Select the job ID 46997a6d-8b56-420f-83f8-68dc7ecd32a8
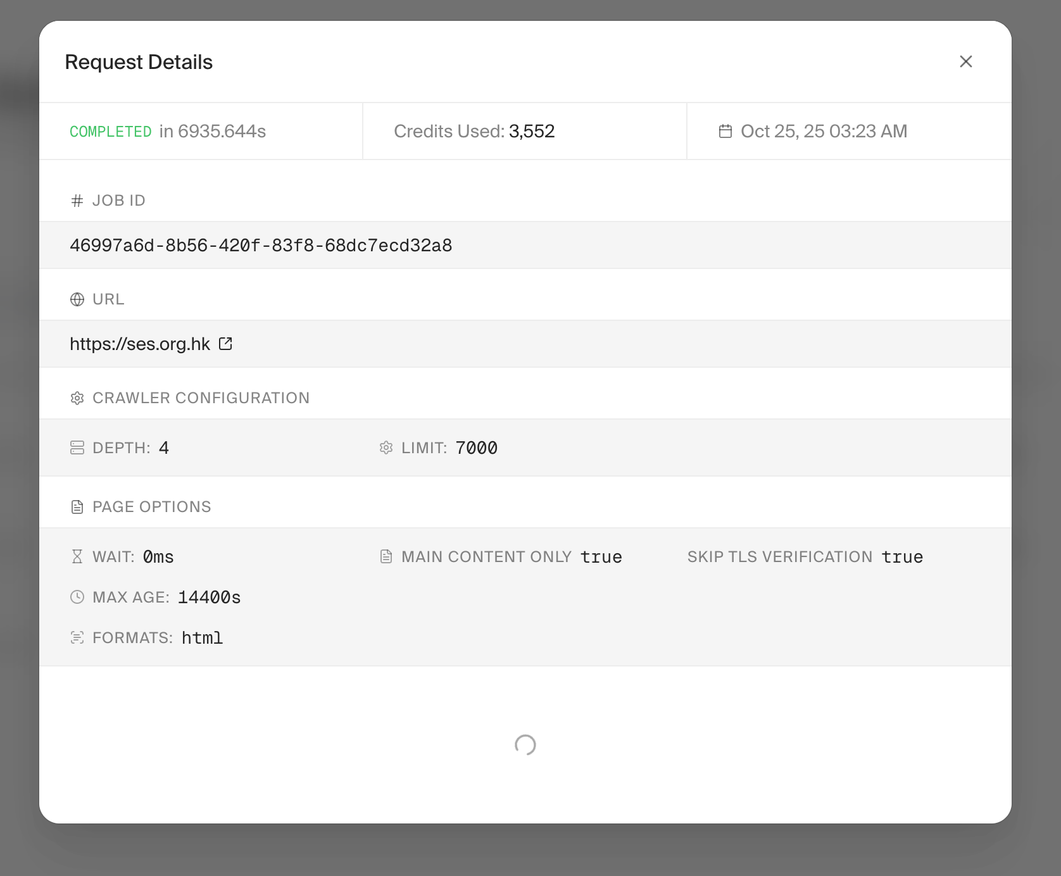This screenshot has width=1061, height=876. tap(261, 245)
